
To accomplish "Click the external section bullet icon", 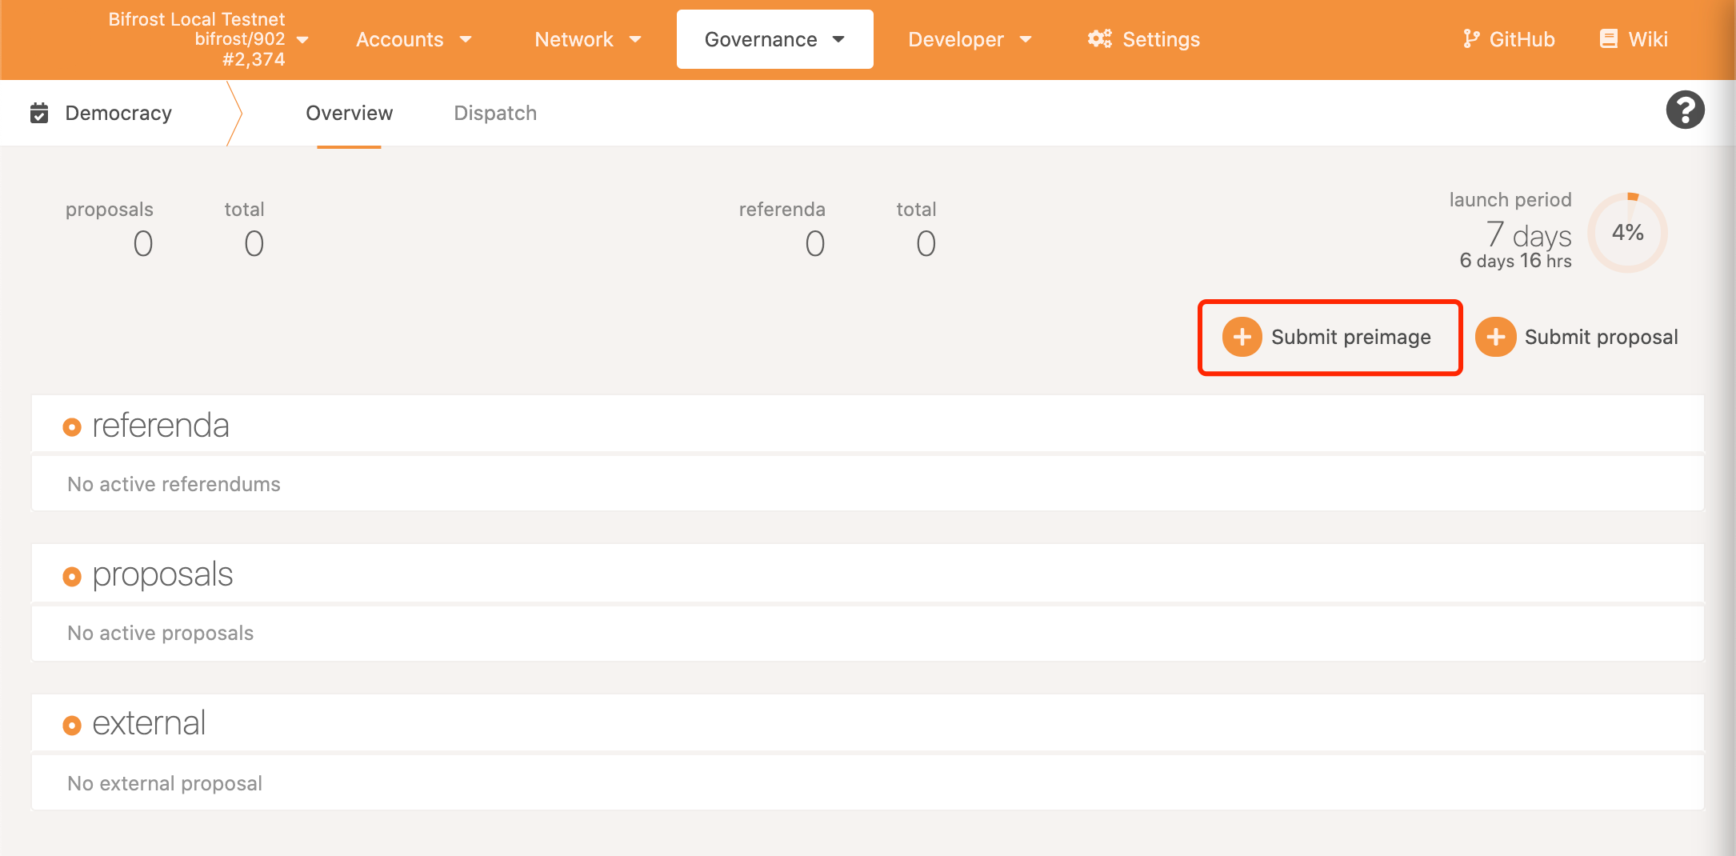I will pyautogui.click(x=72, y=725).
